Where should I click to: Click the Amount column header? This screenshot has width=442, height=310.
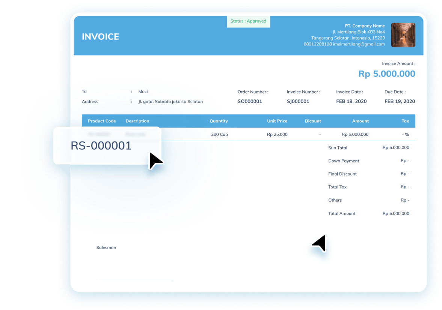click(360, 121)
